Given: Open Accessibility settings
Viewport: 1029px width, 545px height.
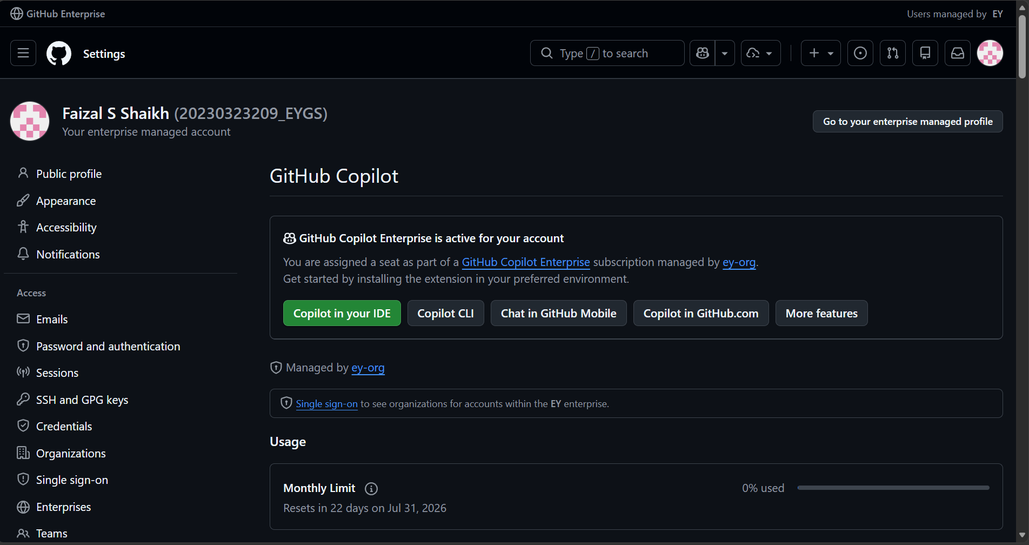Looking at the screenshot, I should click(x=66, y=227).
